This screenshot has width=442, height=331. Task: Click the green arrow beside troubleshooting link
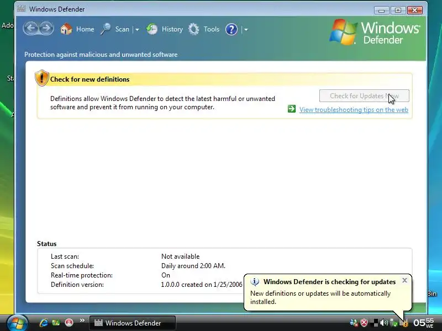coord(292,109)
